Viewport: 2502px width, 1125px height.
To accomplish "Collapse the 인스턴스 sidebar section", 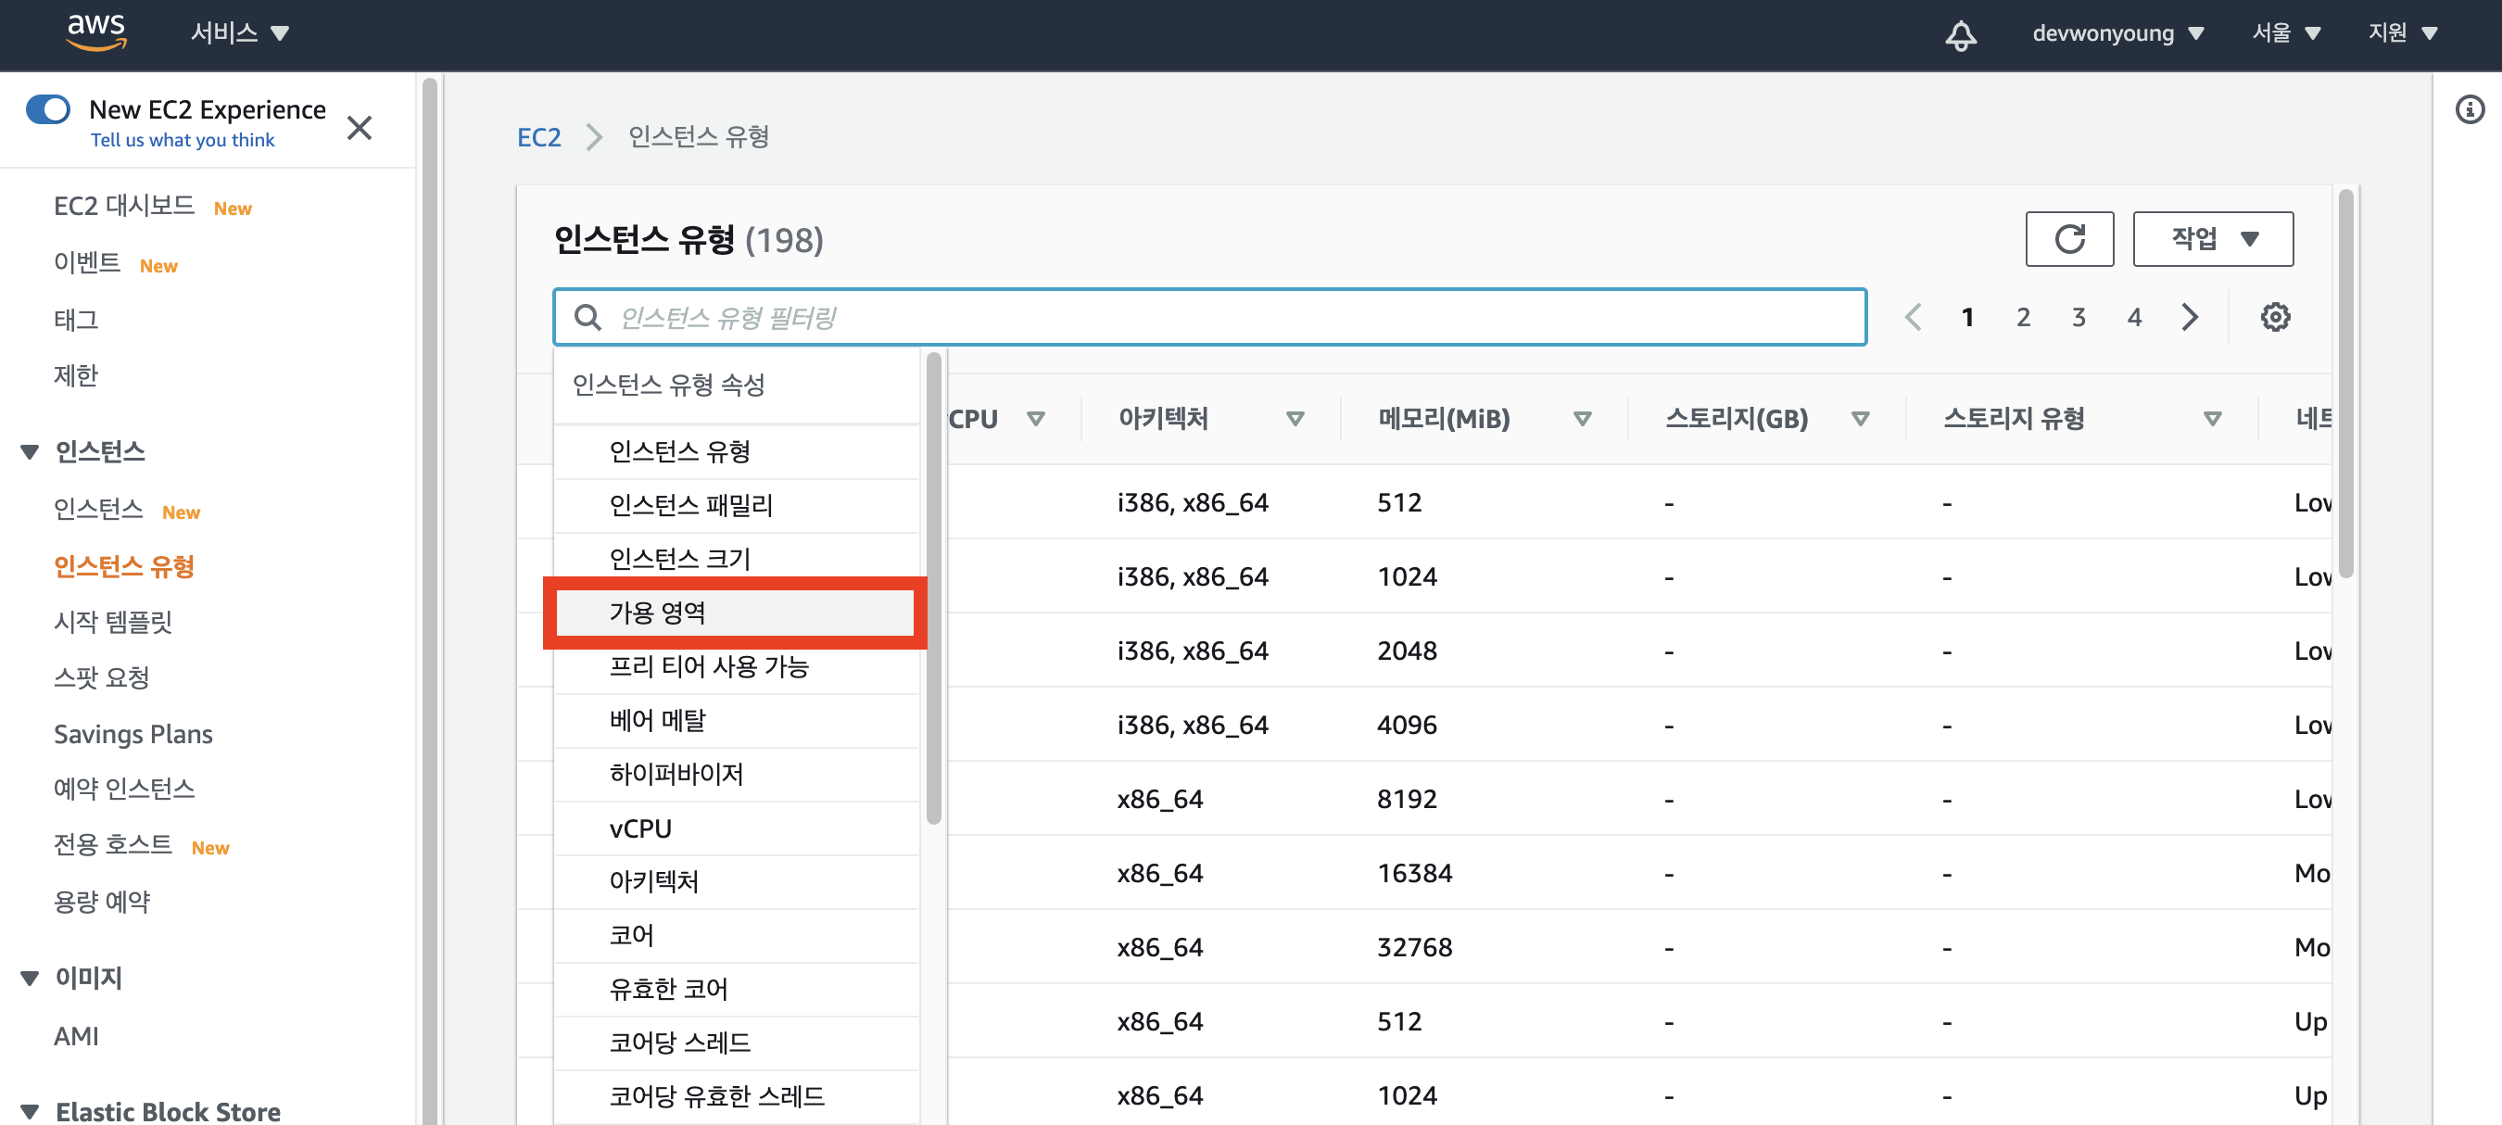I will coord(30,451).
